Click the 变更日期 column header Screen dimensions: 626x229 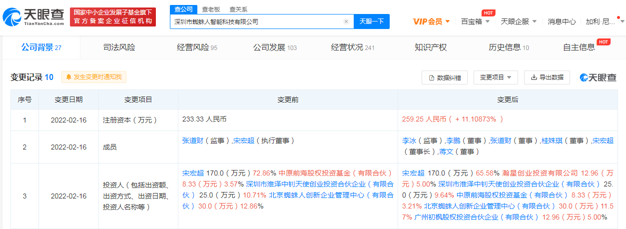(69, 100)
